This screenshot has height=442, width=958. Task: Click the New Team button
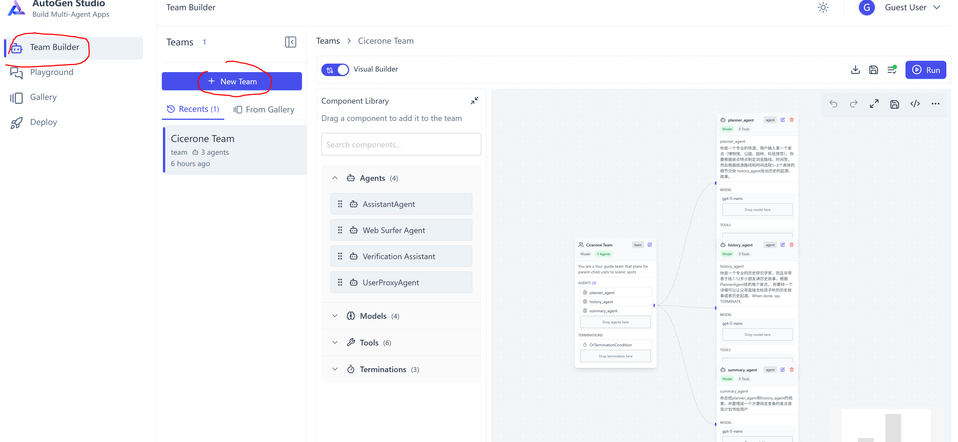[232, 81]
